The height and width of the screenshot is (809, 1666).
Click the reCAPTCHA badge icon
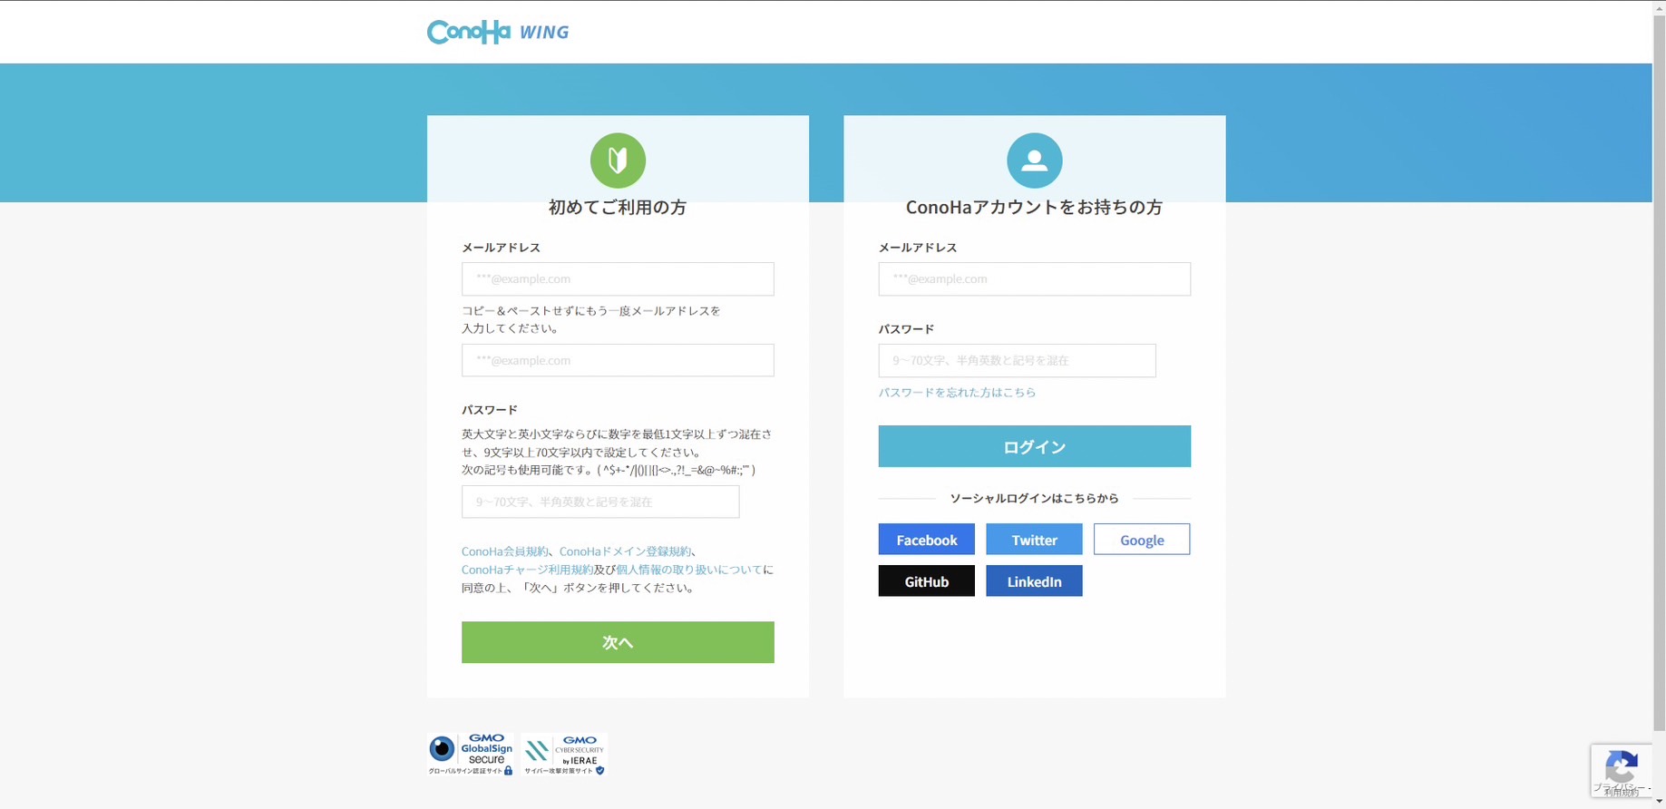click(x=1622, y=768)
